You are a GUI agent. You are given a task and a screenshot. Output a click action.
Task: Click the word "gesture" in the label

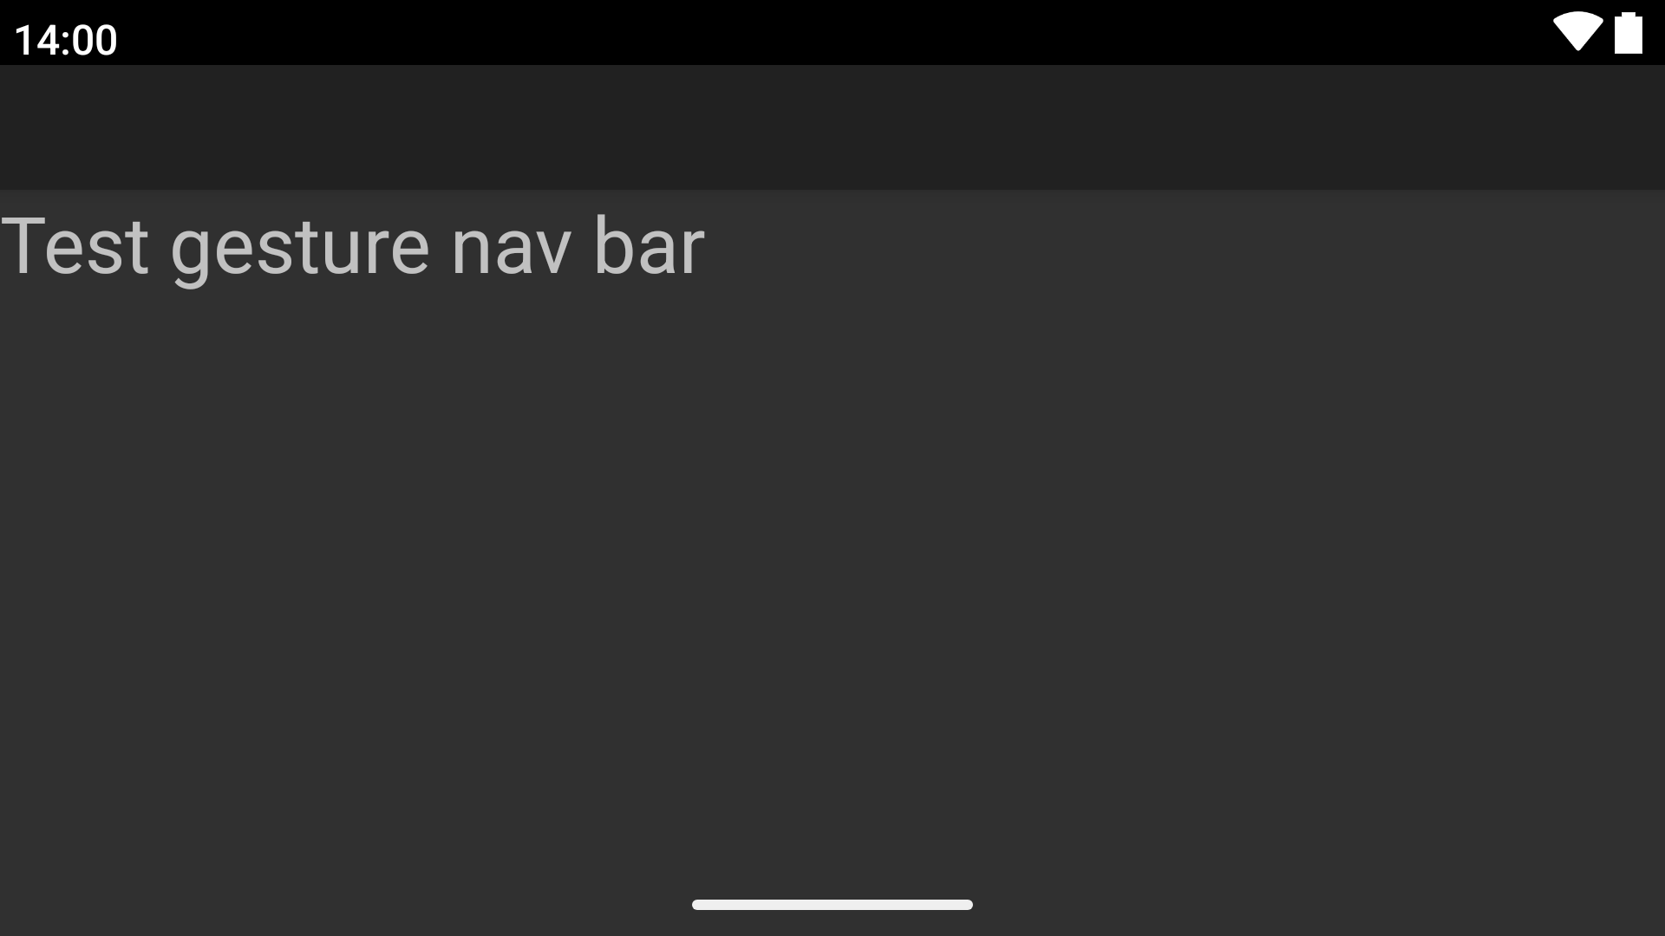(300, 251)
